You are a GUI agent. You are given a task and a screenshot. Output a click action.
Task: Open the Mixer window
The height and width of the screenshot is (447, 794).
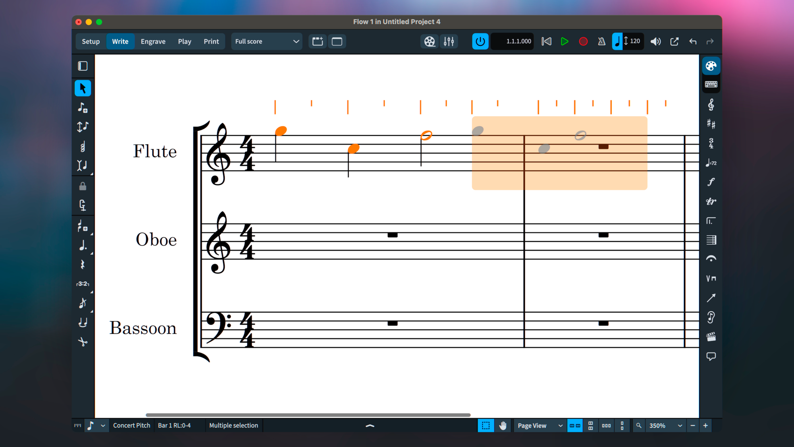tap(449, 41)
